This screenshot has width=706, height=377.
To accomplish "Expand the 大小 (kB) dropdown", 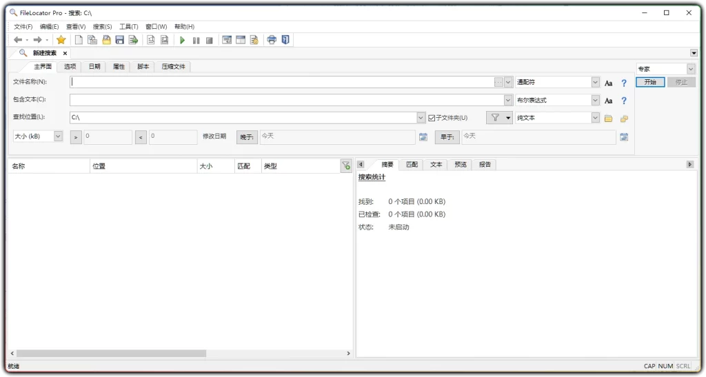I will (x=58, y=136).
